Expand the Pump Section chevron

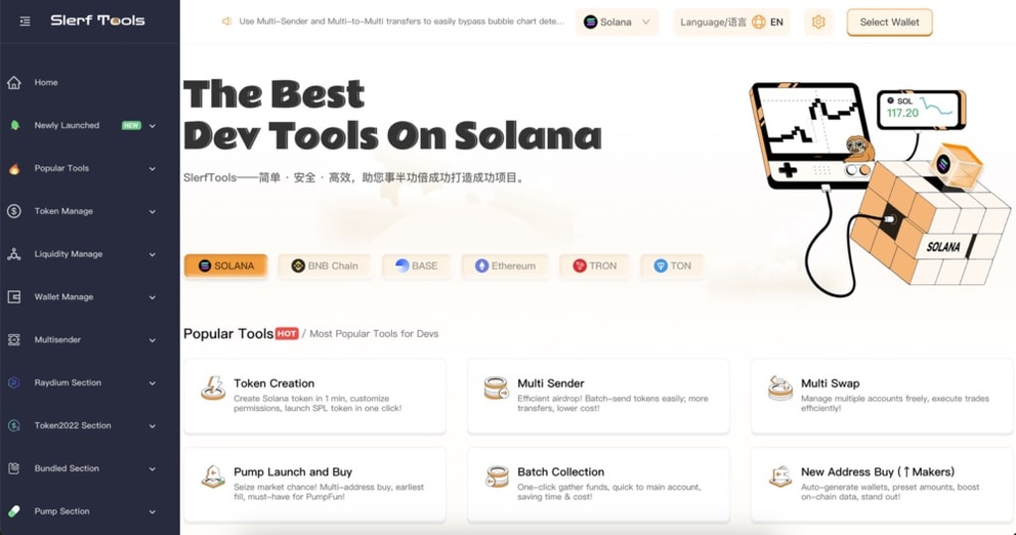[152, 511]
